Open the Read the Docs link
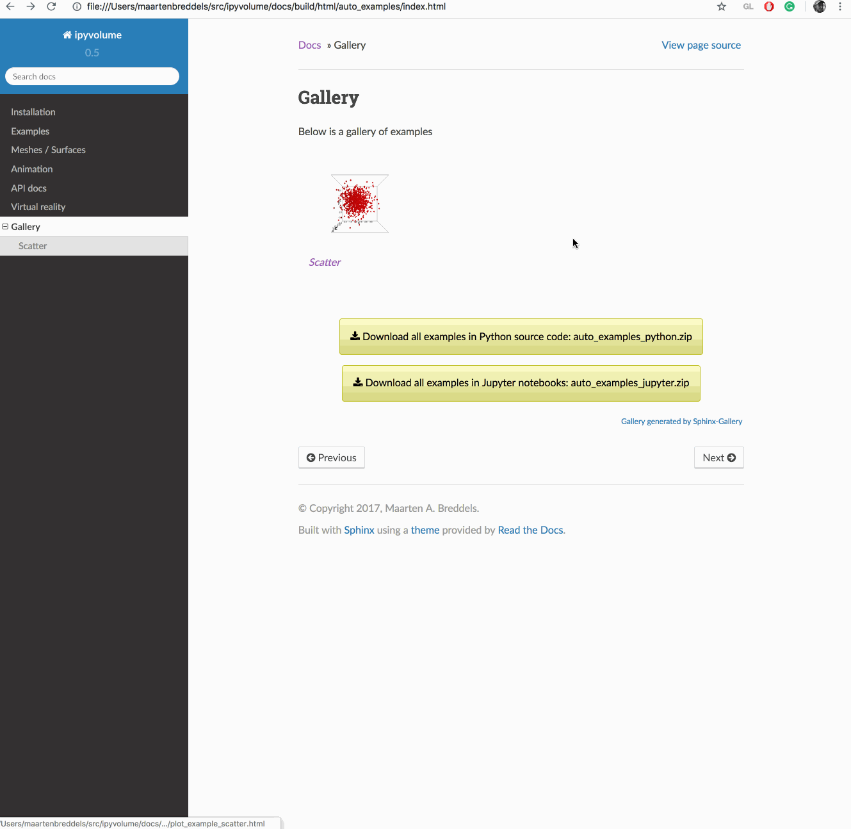Image resolution: width=851 pixels, height=829 pixels. coord(531,530)
